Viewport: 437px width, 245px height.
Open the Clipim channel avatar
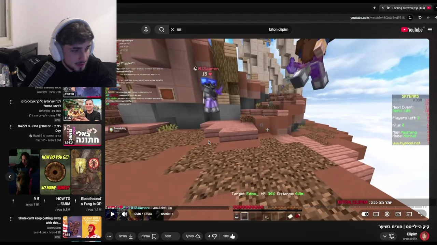click(x=424, y=236)
